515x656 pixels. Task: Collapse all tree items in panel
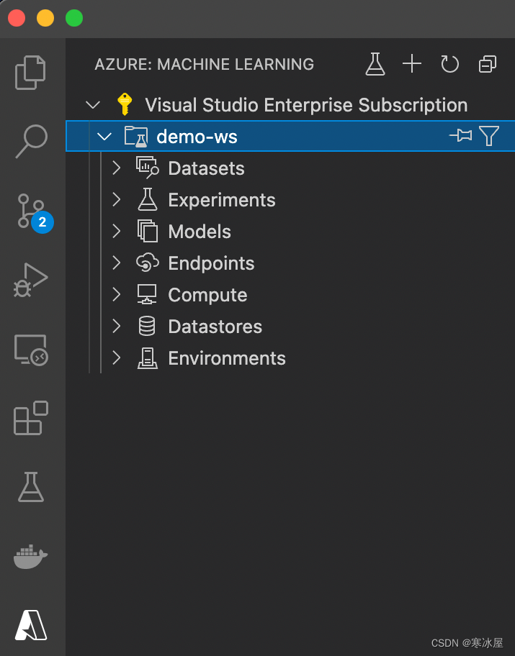(488, 64)
